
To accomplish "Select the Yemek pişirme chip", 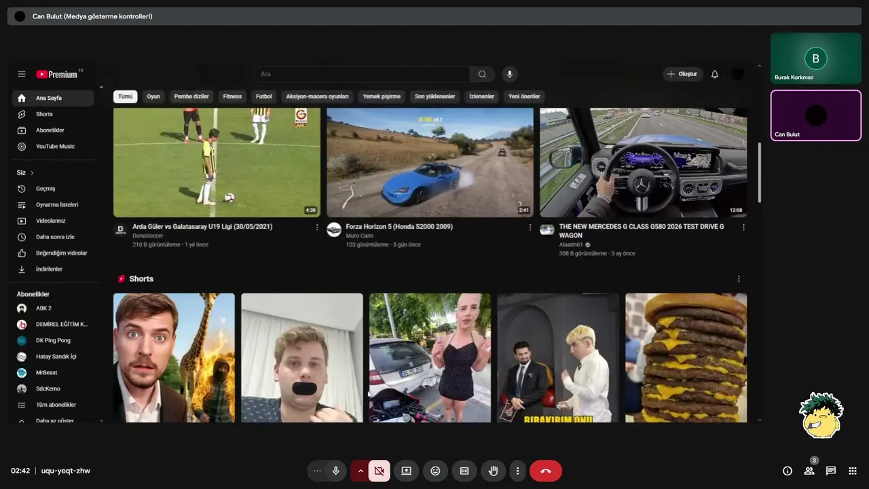I will coord(382,96).
